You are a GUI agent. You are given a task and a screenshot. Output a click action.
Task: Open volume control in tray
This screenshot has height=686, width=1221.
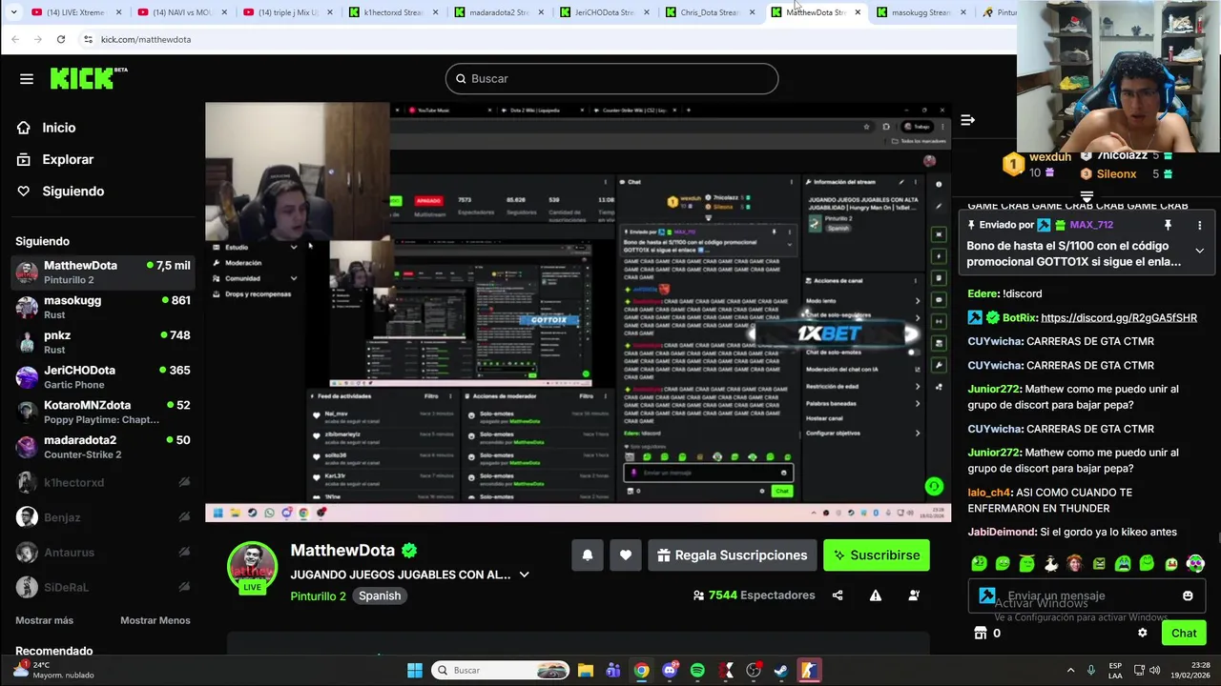(x=1155, y=671)
